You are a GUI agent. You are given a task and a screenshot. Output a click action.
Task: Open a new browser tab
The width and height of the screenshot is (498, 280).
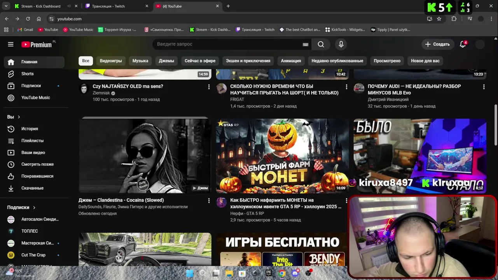[x=228, y=6]
